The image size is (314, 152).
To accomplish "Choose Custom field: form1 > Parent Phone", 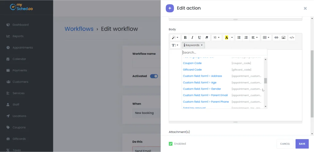I will click(206, 102).
